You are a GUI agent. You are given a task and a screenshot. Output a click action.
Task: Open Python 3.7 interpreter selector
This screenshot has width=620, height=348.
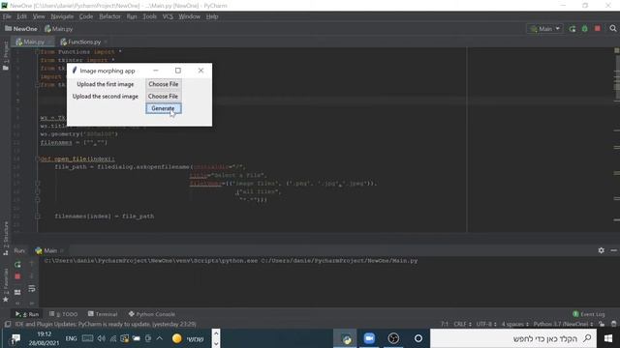coord(563,324)
